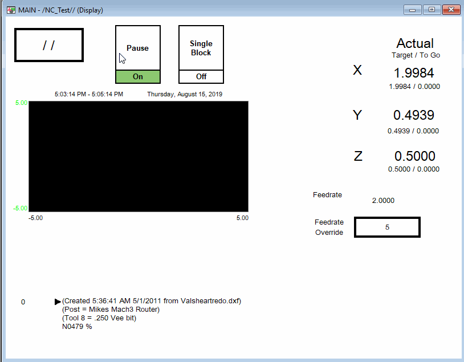Click the '(Created 5:36:41 AM 5/1/2011...' line

152,301
